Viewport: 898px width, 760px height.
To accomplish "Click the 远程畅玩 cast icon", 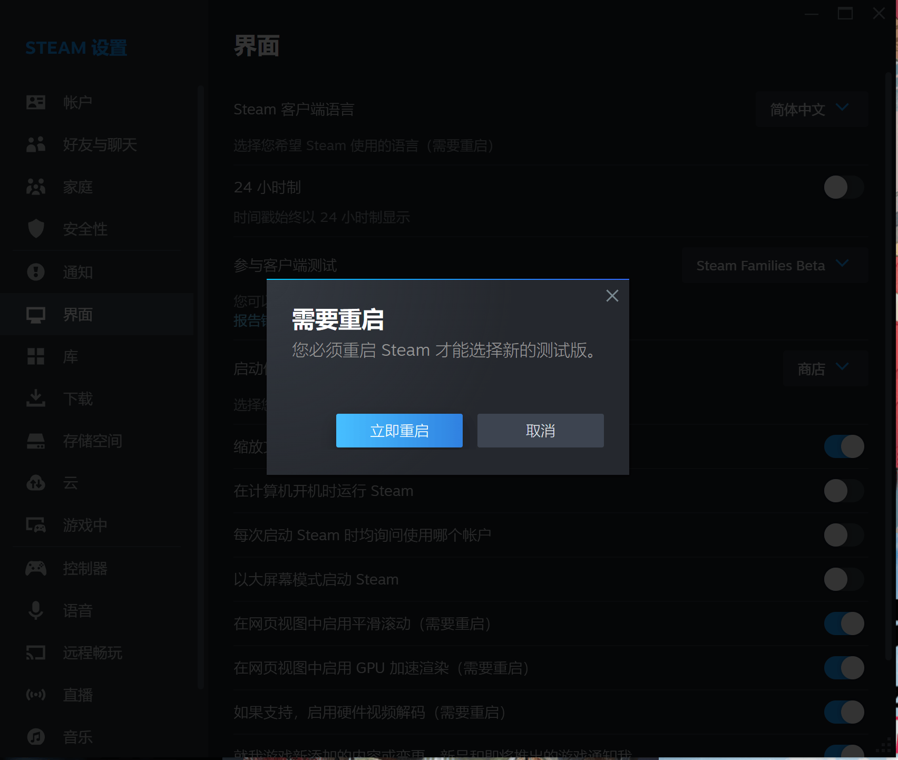I will [36, 652].
